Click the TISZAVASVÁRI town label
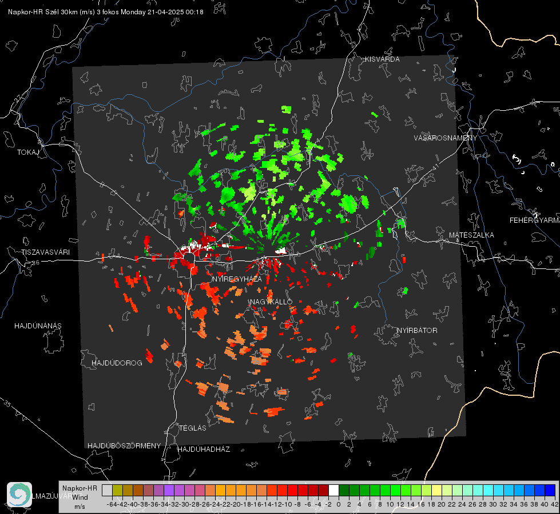The height and width of the screenshot is (514, 560). click(x=45, y=252)
